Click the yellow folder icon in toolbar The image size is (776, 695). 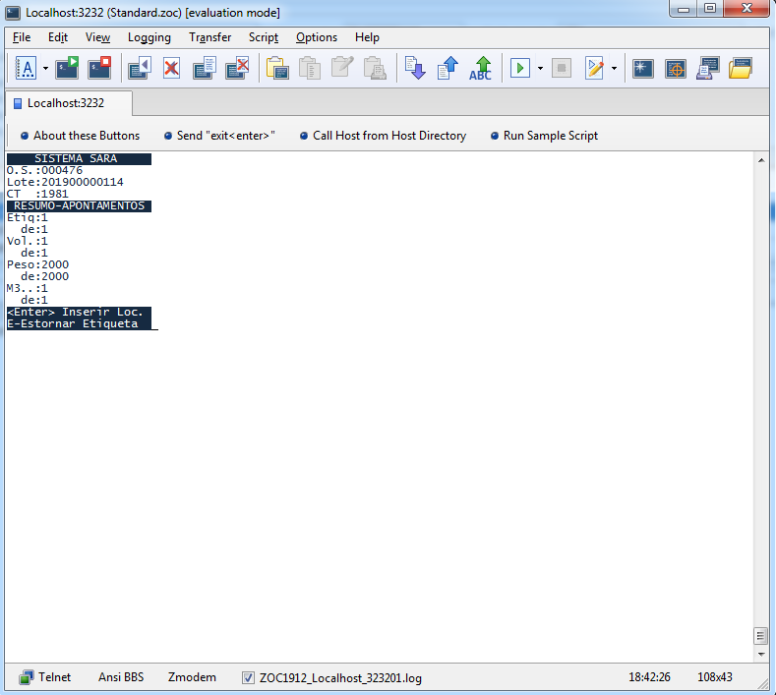741,68
